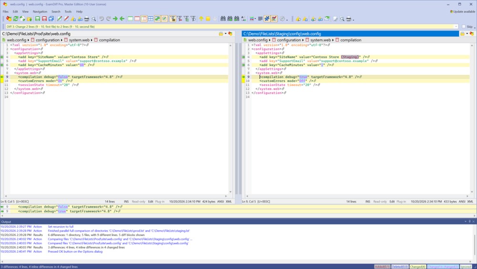The width and height of the screenshot is (477, 269).
Task: Click the Swap files circular arrows icon
Action: coord(22,19)
